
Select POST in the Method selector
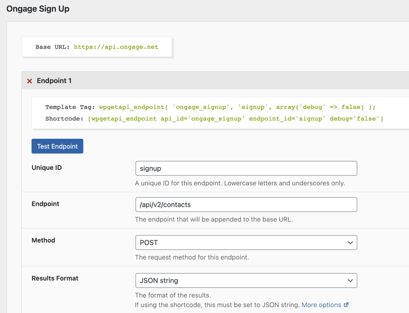coord(246,242)
